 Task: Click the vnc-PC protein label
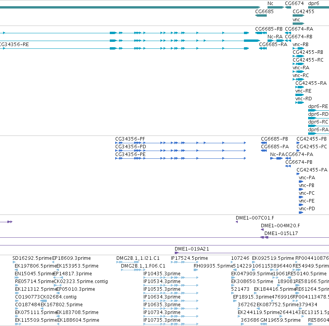pos(307,193)
